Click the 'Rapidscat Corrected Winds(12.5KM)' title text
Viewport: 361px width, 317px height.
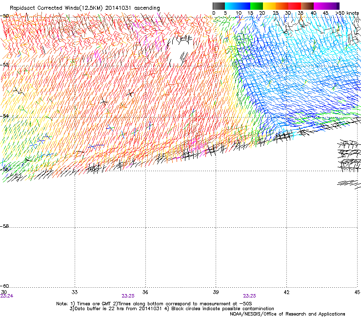tap(56, 8)
